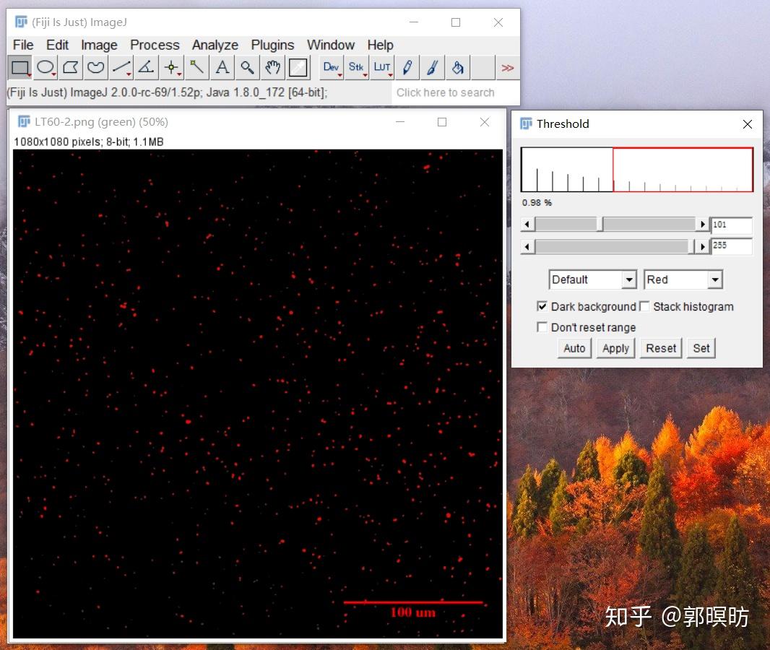The height and width of the screenshot is (650, 770).
Task: Select the Paintbrush tool
Action: point(432,67)
